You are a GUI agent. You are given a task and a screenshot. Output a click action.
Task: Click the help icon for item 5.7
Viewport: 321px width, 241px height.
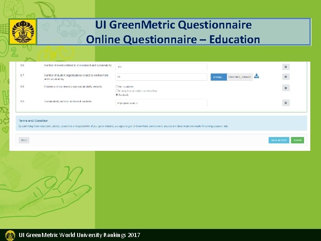coord(286,77)
